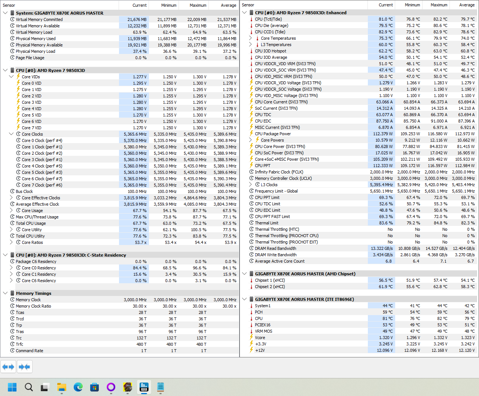Open Windows Search from the taskbar
The height and width of the screenshot is (396, 479).
(29, 387)
